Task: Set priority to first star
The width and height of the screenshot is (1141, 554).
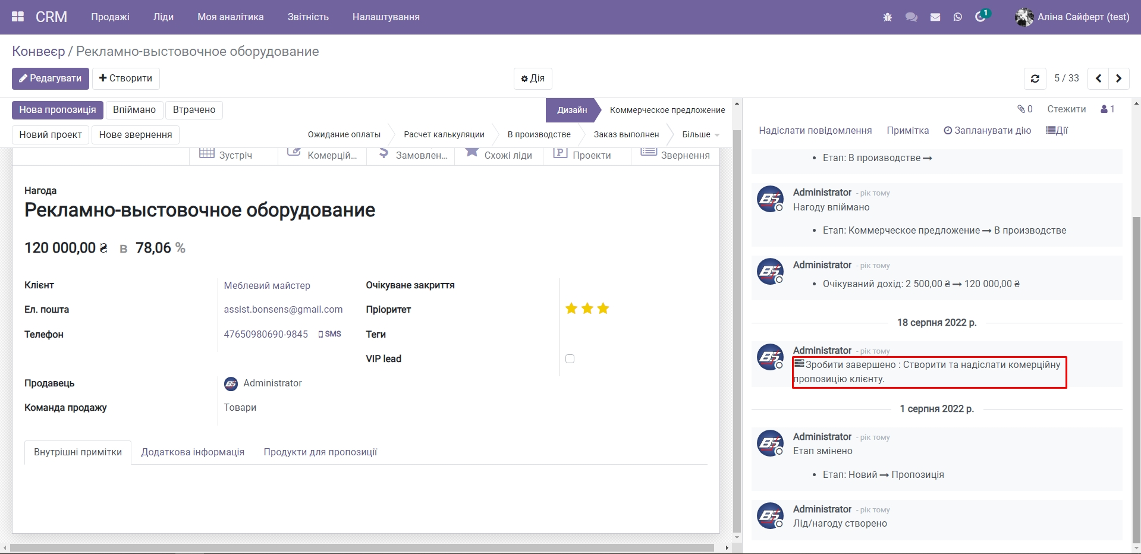Action: click(x=571, y=309)
